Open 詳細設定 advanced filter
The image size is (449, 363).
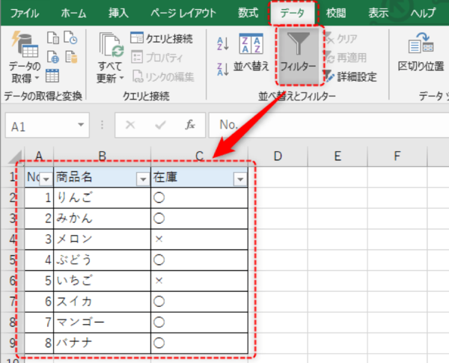coord(350,77)
